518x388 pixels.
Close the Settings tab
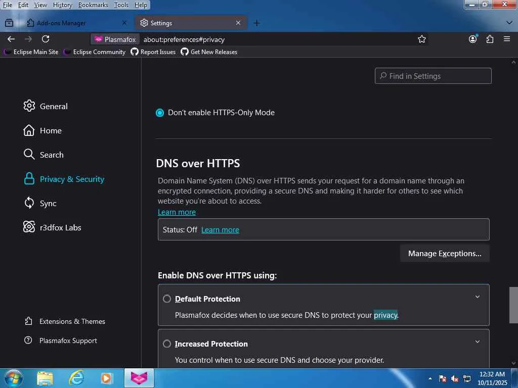click(x=238, y=23)
